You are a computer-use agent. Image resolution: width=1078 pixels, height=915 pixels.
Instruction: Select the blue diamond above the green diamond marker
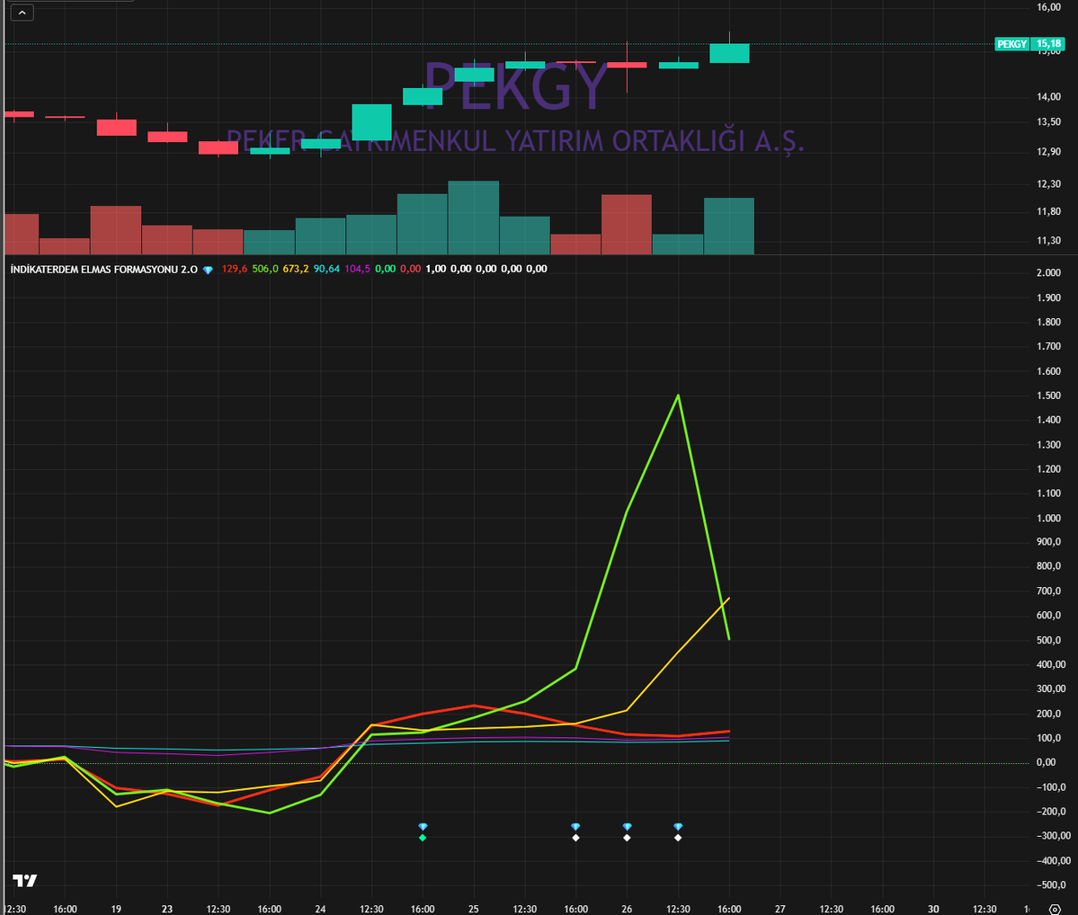click(423, 826)
